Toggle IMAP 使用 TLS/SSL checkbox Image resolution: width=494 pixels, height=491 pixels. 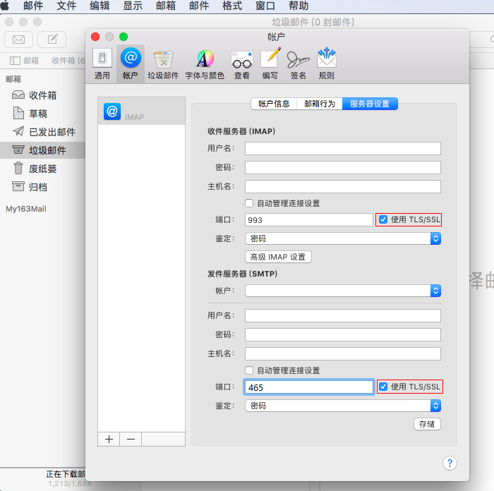382,219
